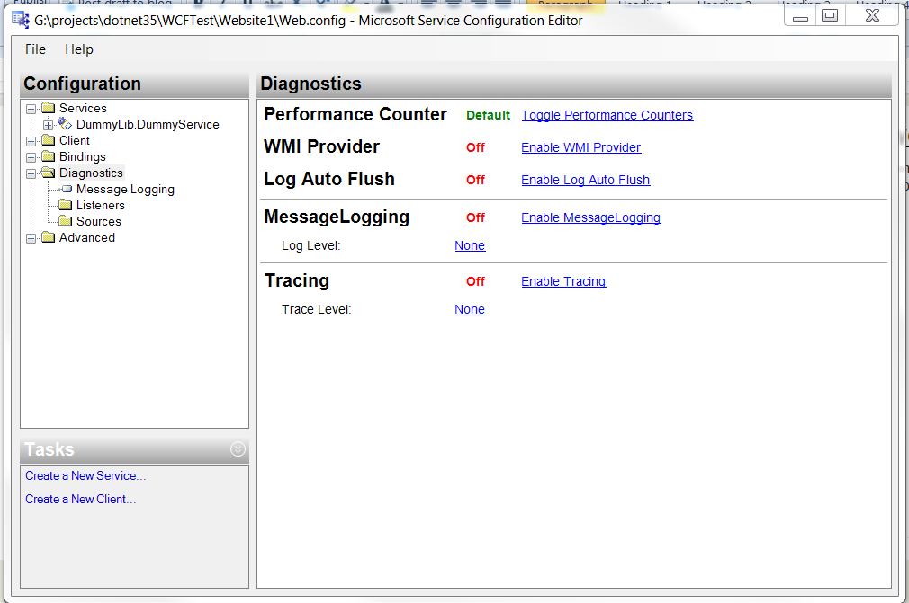Viewport: 909px width, 603px height.
Task: Click the Sources folder icon
Action: [x=66, y=222]
